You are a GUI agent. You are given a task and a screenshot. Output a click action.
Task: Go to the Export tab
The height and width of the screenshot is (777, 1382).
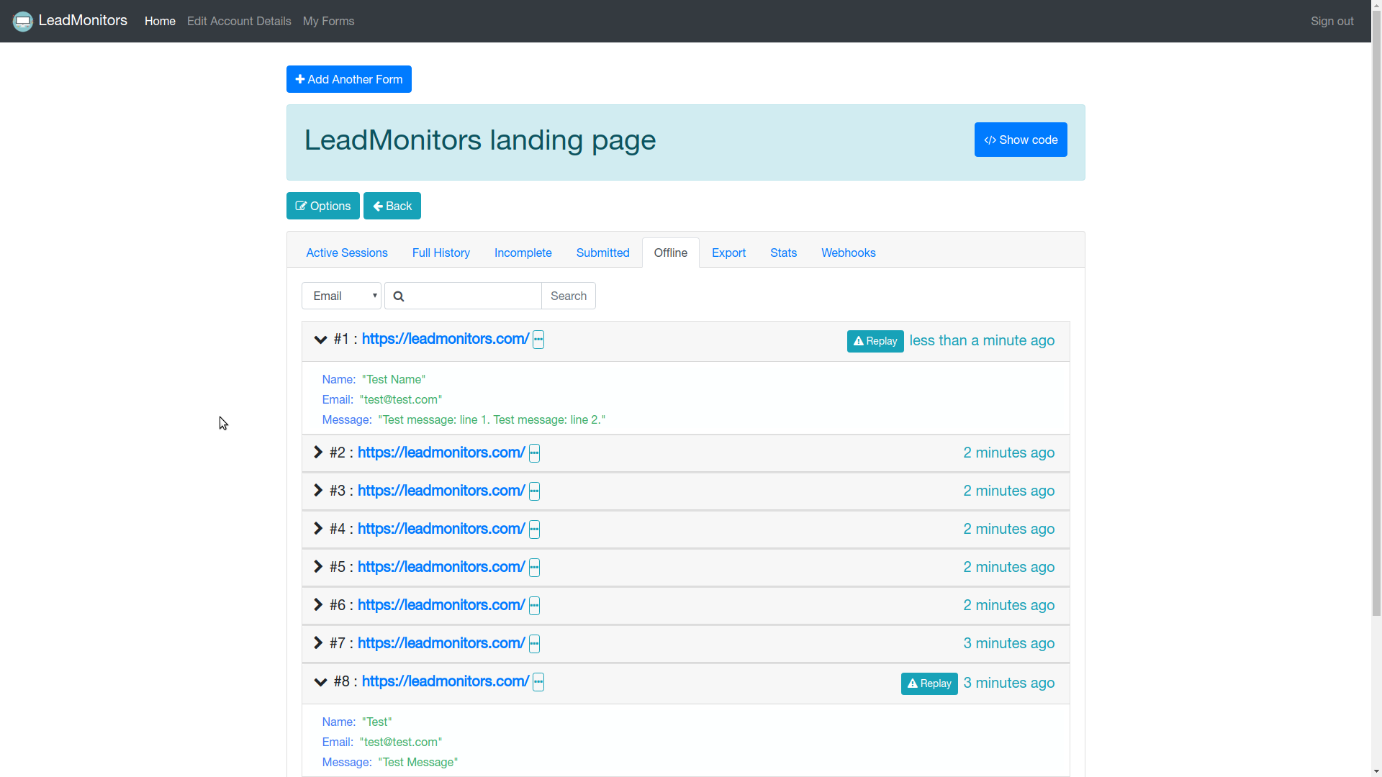[729, 253]
